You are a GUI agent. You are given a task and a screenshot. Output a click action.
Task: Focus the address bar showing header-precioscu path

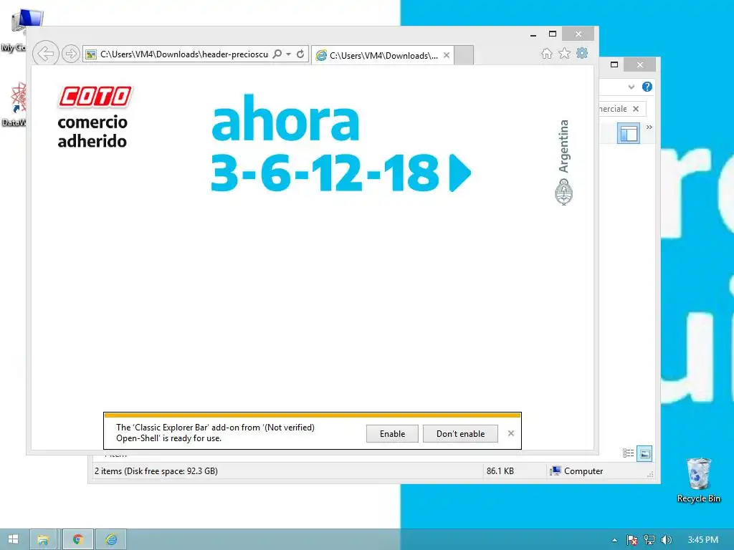[183, 54]
